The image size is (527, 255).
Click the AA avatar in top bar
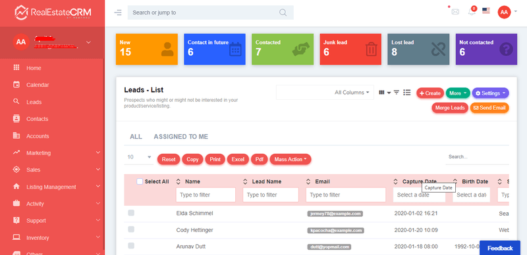[504, 12]
